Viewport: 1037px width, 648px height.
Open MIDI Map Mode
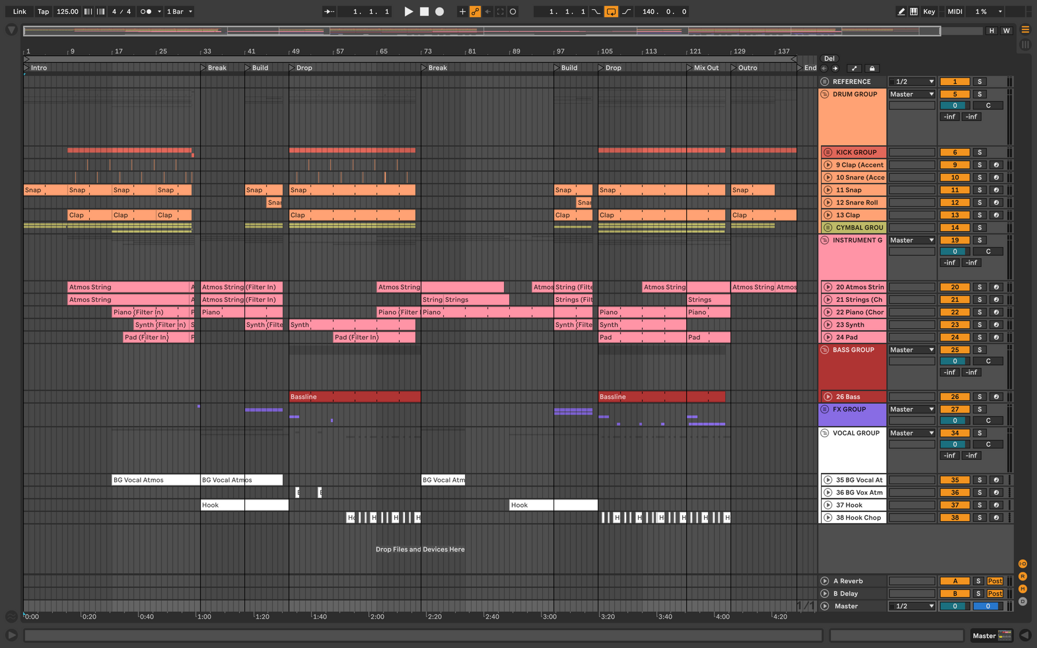955,12
